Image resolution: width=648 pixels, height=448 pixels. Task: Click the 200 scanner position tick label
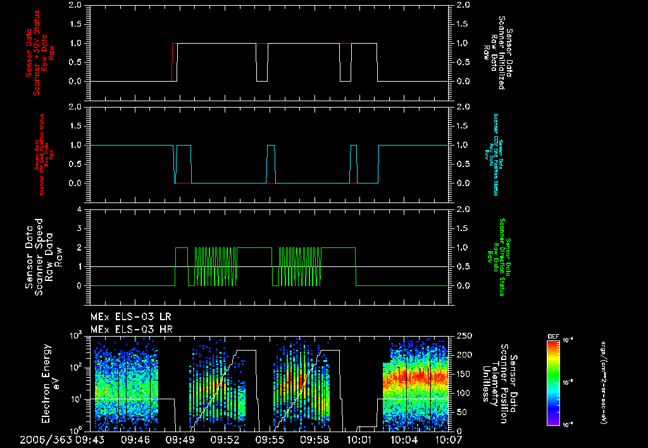click(x=465, y=356)
